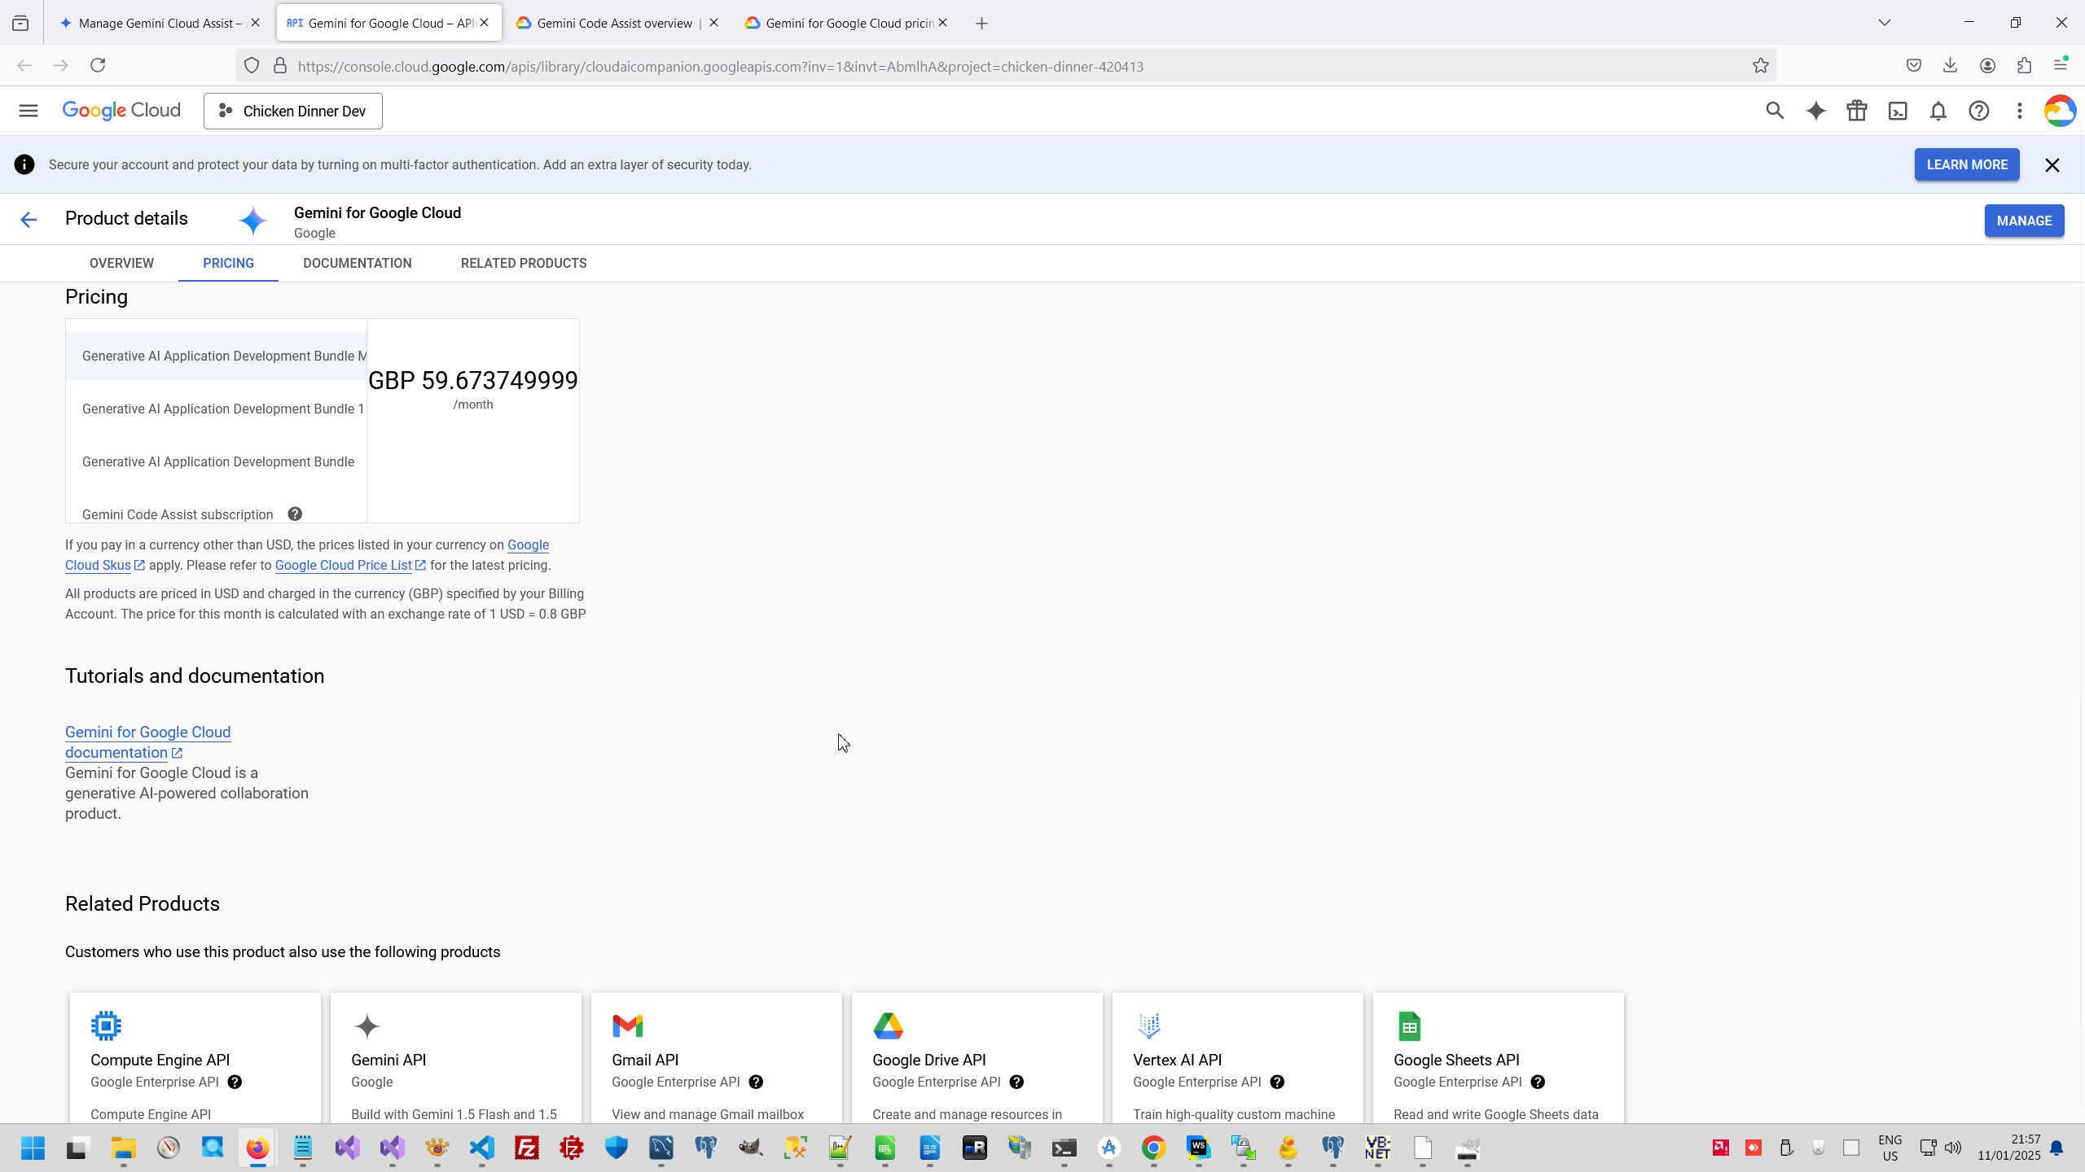Bookmark this page with star icon

1761,66
